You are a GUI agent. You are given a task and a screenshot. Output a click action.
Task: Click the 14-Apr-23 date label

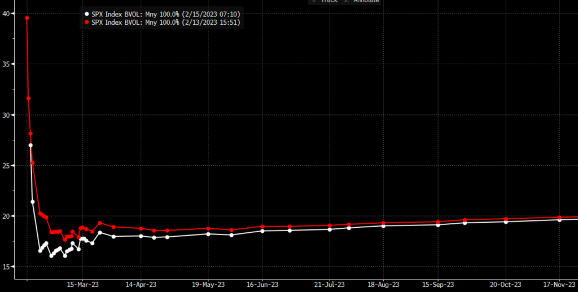141,285
